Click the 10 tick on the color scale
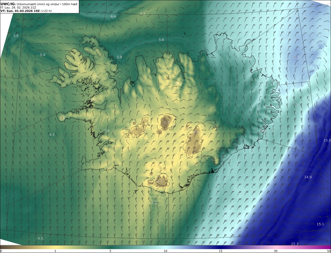Viewport: 331px width, 253px height. 165,251
